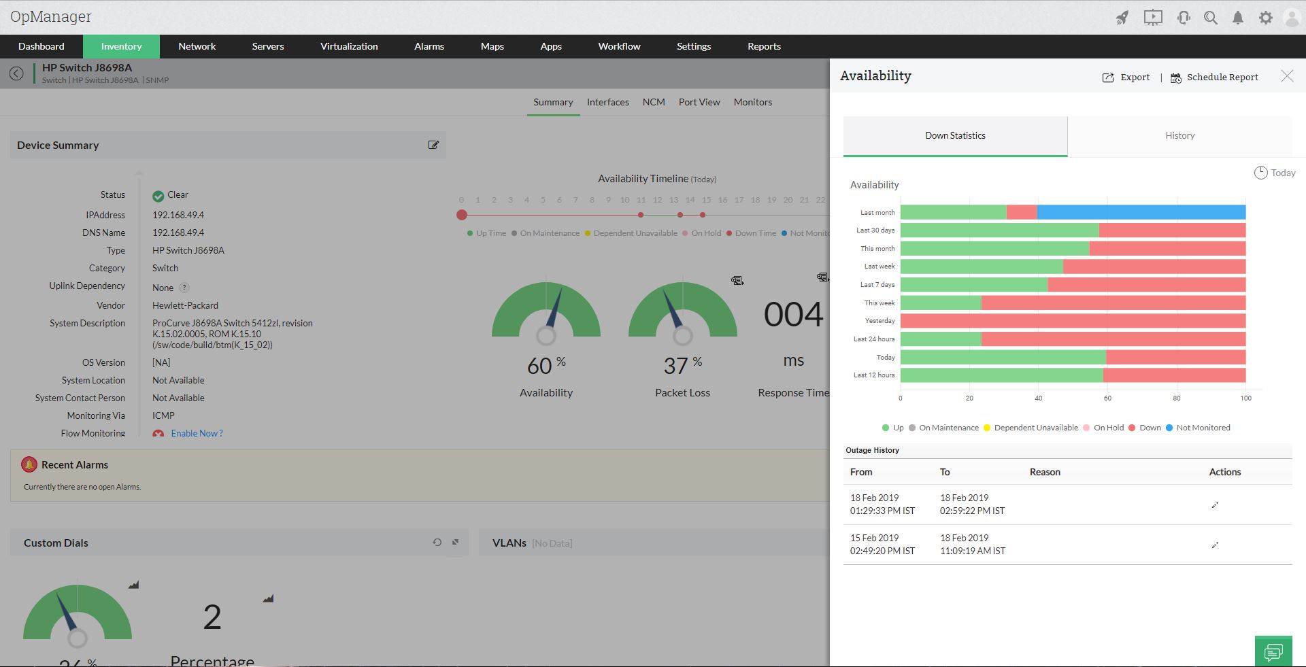Viewport: 1306px width, 667px height.
Task: Toggle the Up legend item in Availability chart
Action: [893, 428]
